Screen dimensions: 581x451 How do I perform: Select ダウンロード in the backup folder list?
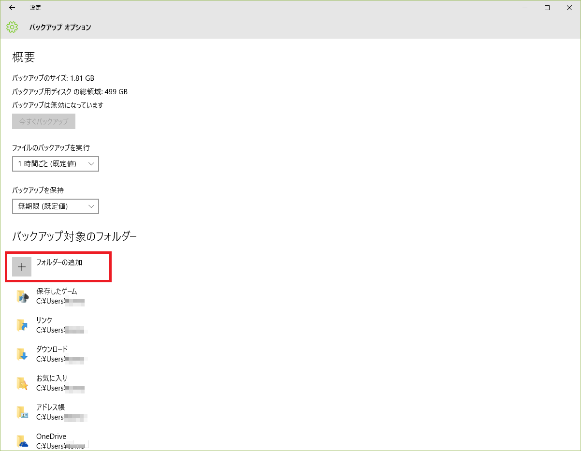(53, 354)
